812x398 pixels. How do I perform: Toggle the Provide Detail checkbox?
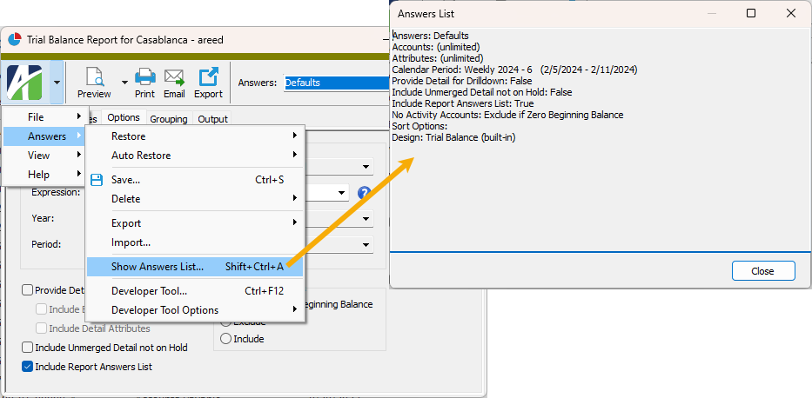click(x=28, y=290)
